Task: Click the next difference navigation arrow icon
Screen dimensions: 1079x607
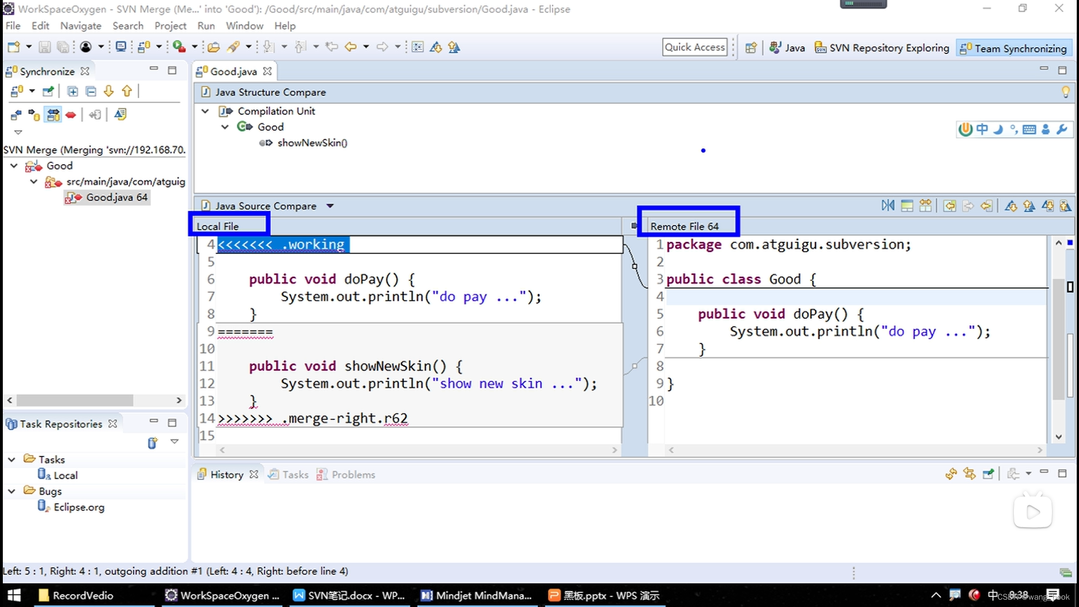Action: point(1011,206)
